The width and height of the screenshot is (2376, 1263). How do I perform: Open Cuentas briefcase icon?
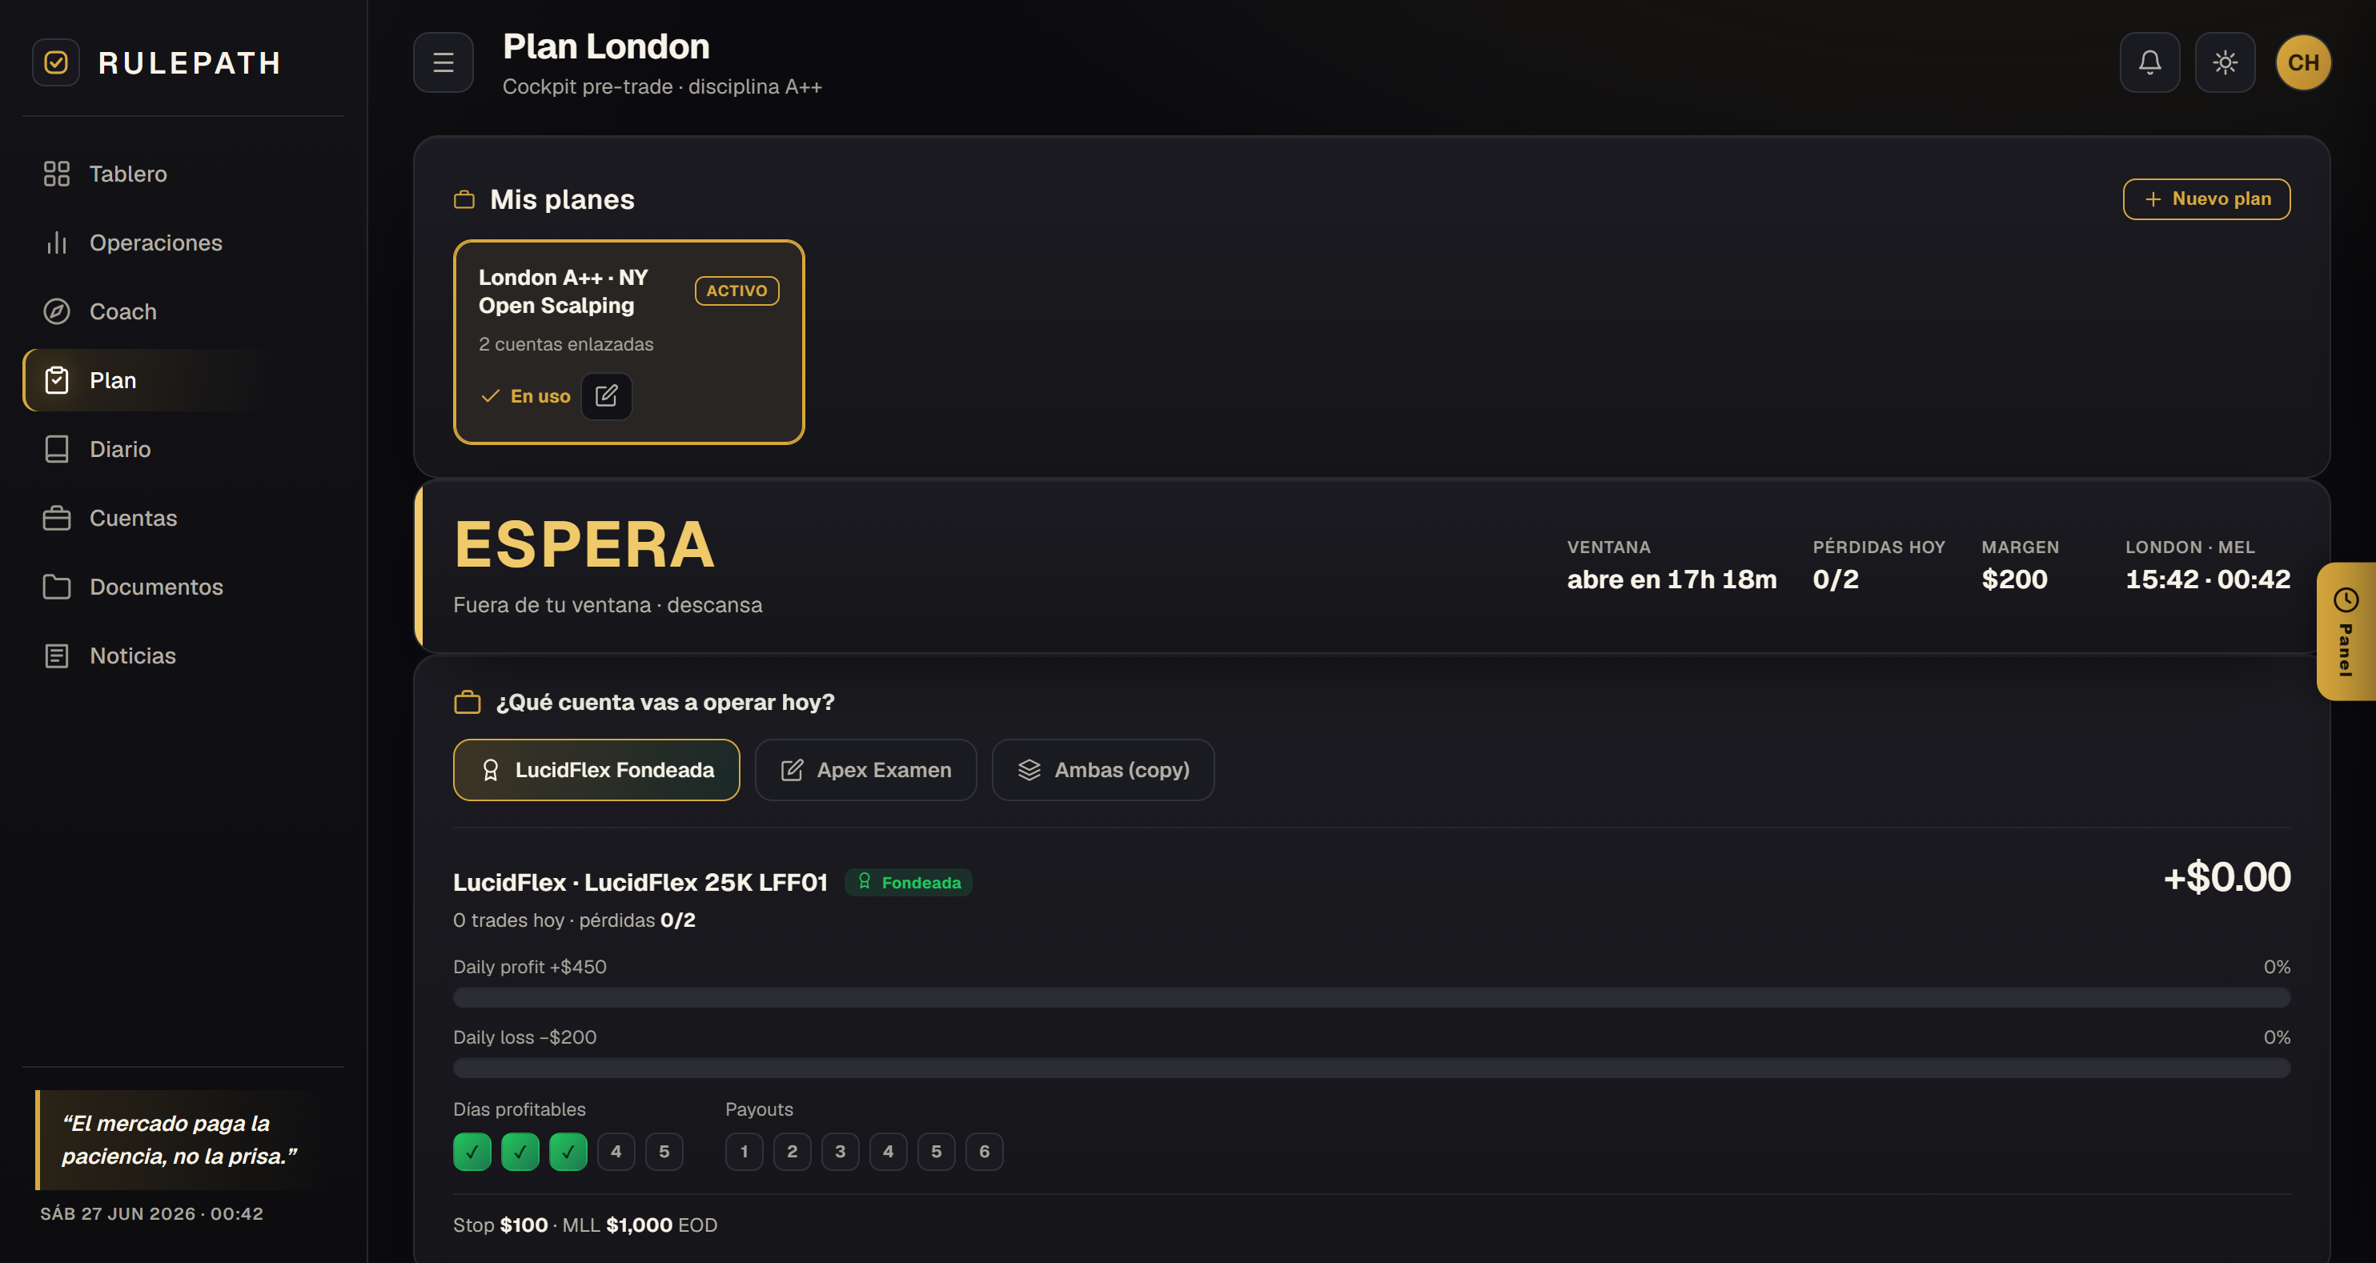coord(56,518)
